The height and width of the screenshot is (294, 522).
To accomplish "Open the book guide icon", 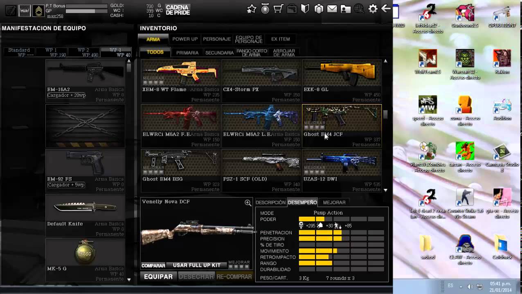I will click(x=305, y=9).
